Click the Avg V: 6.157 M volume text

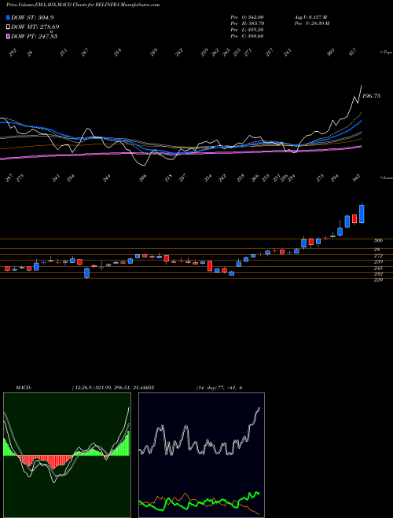310,16
